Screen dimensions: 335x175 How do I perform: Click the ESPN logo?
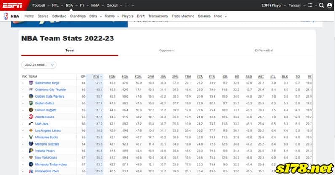(12, 5)
